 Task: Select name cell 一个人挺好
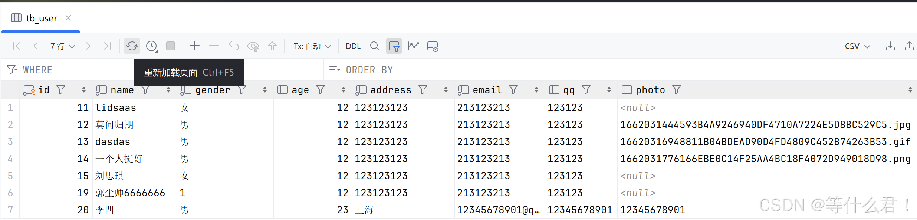pyautogui.click(x=135, y=159)
